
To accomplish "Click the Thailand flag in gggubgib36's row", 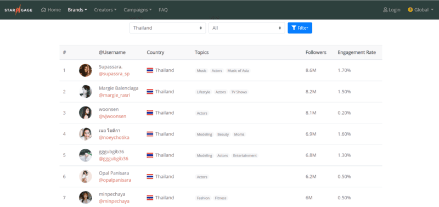I will pyautogui.click(x=150, y=155).
